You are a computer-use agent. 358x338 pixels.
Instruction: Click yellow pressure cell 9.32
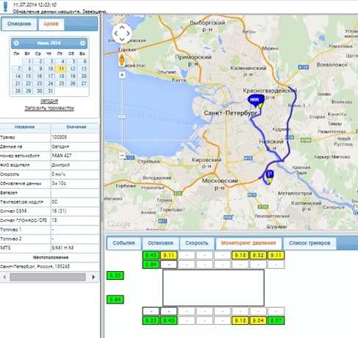click(258, 255)
